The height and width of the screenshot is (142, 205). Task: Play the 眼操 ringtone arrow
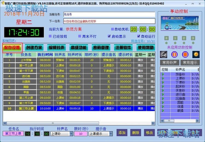163,111
